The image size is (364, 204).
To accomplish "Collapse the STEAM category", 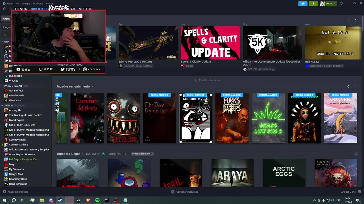I will tap(2, 105).
